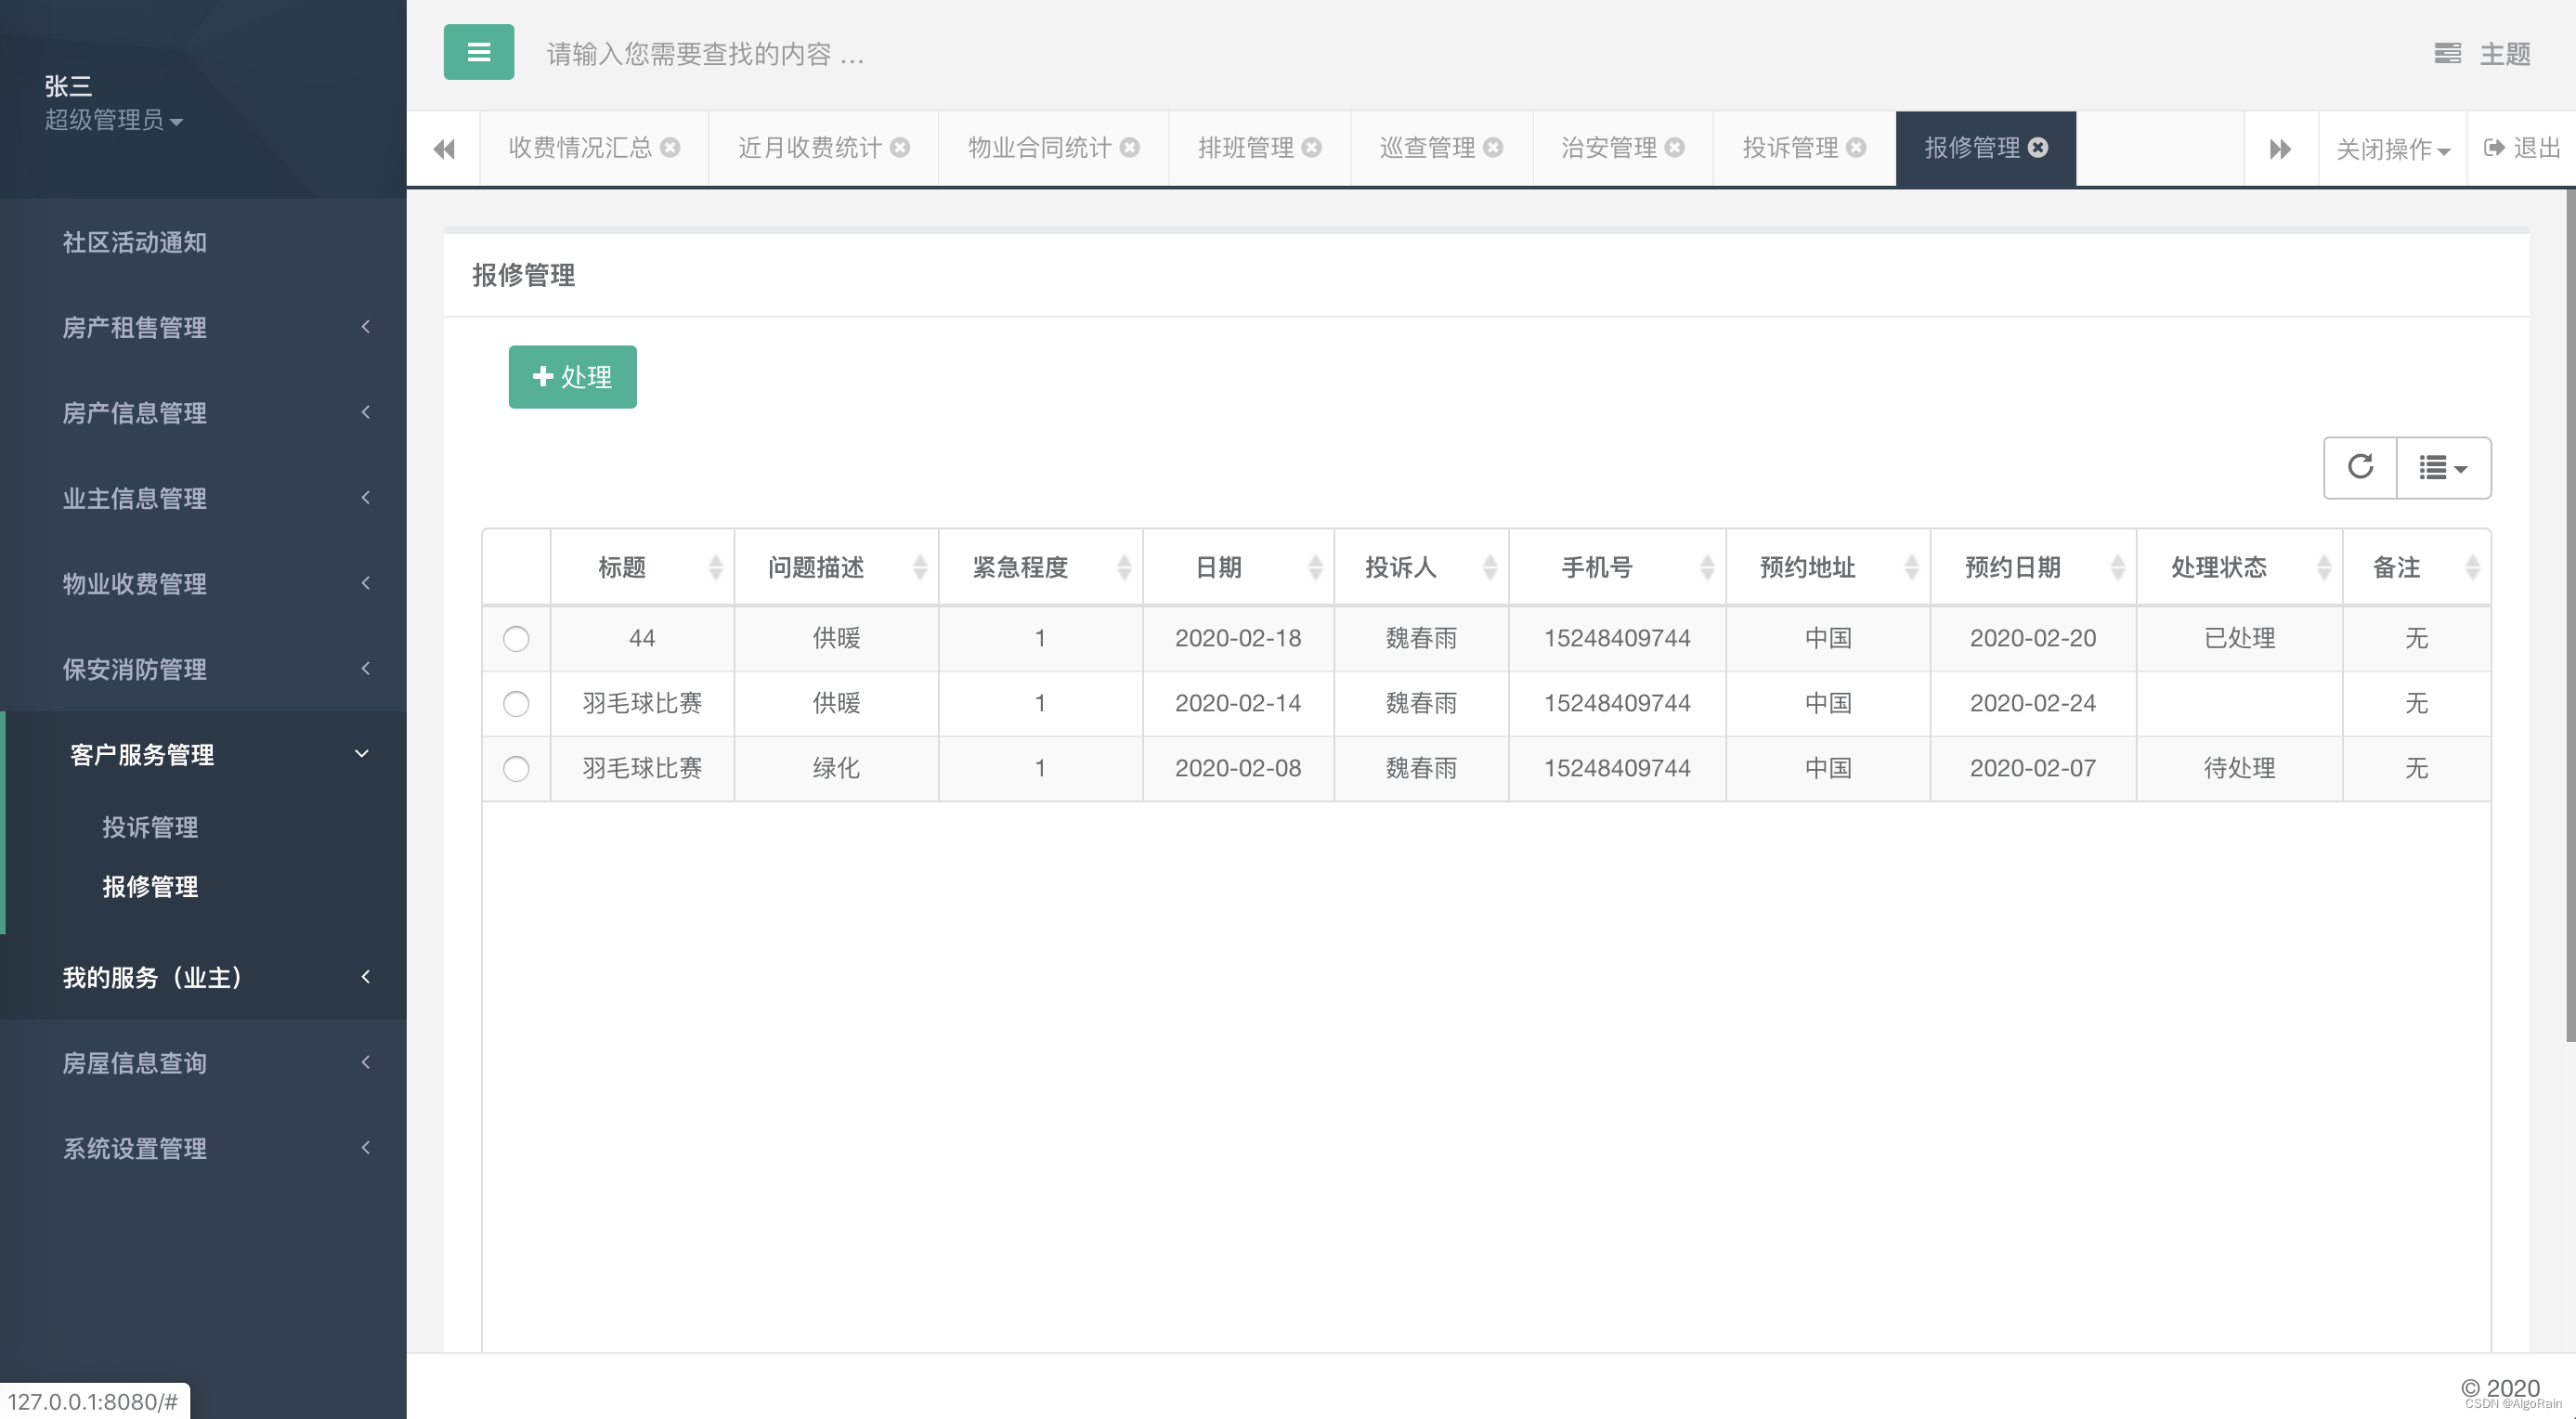Switch to the 巡查管理 tab
This screenshot has width=2576, height=1419.
point(1427,148)
